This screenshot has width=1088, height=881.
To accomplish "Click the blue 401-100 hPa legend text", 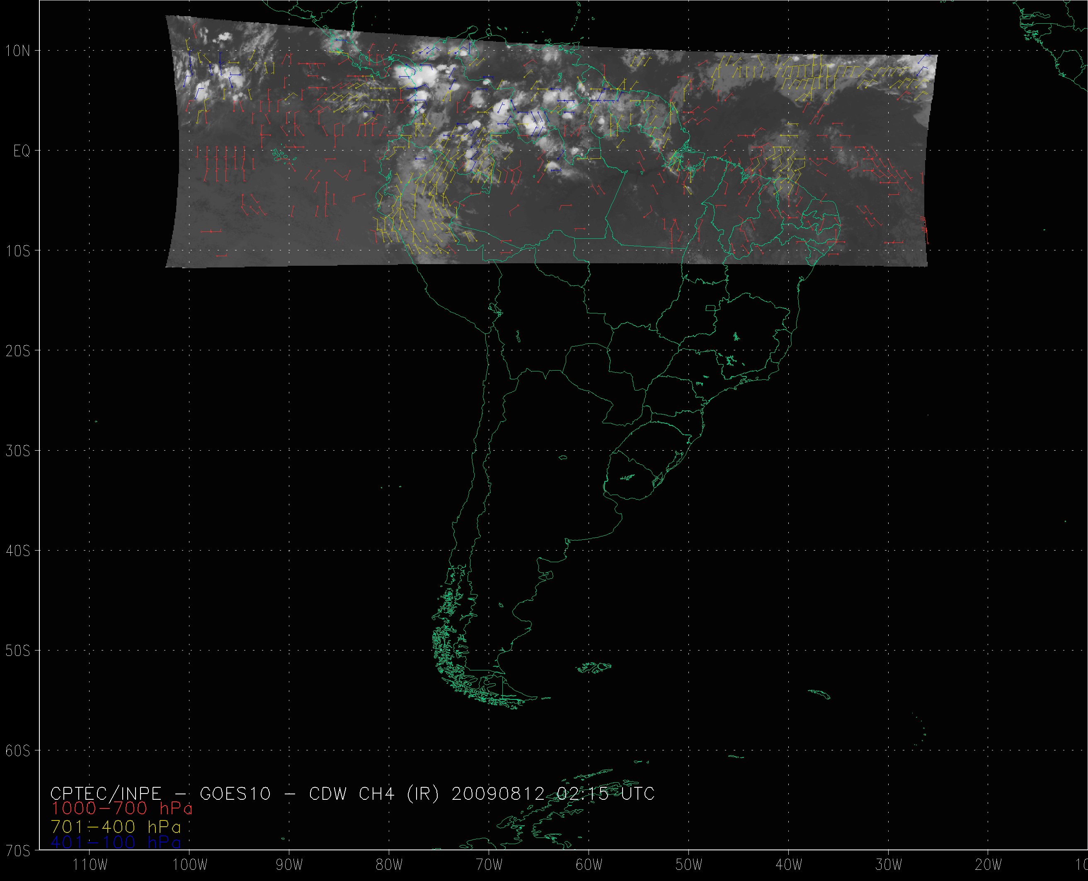I will pyautogui.click(x=116, y=843).
